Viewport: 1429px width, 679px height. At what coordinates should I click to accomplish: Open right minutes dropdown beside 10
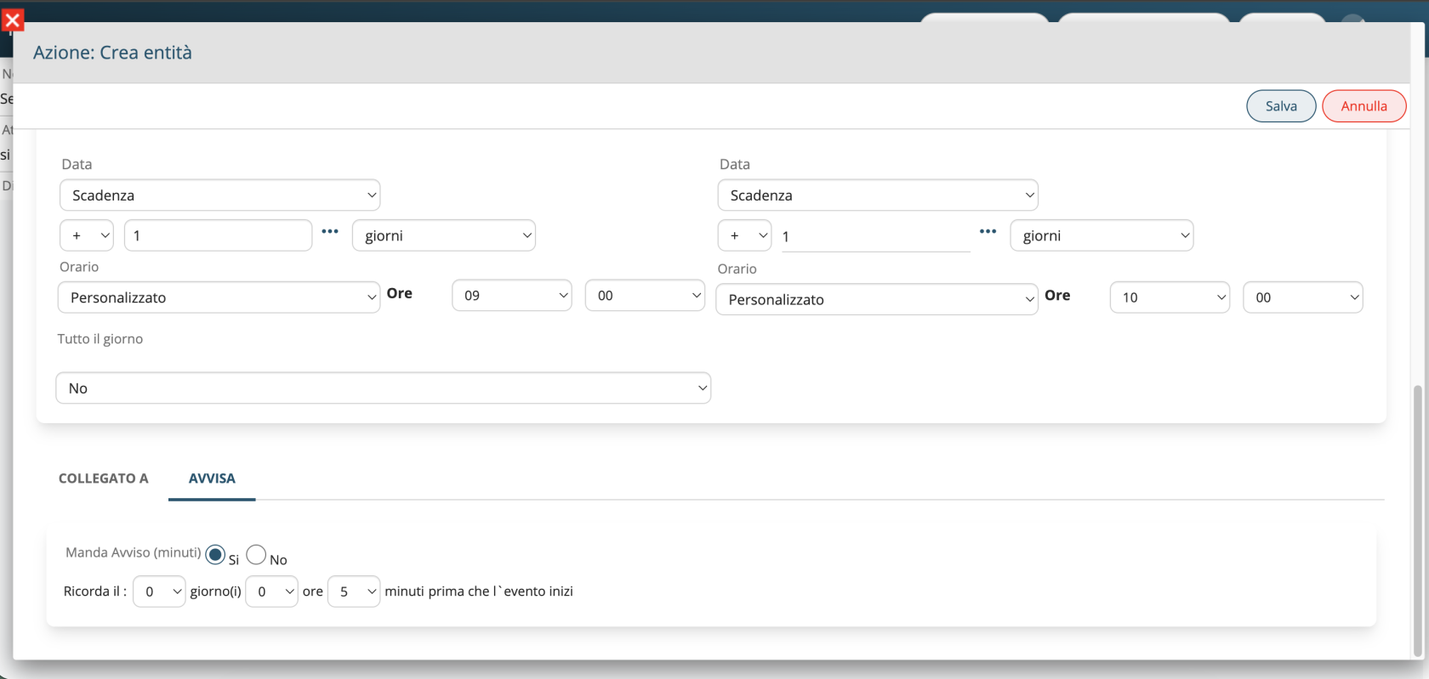(x=1303, y=297)
